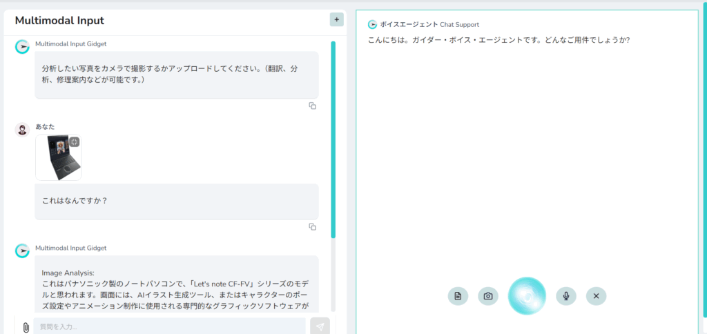
Task: Click the Multimodal Input chat scrollbar
Action: click(333, 139)
